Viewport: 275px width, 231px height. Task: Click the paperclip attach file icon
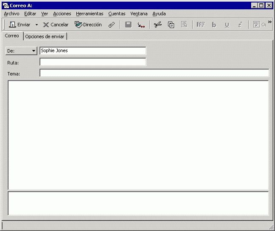pos(112,25)
